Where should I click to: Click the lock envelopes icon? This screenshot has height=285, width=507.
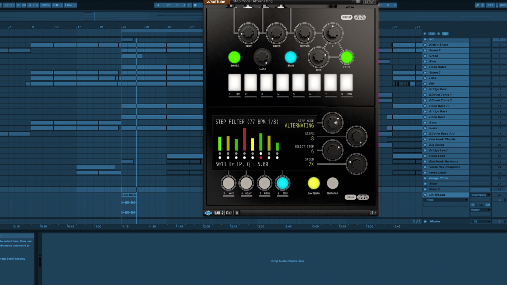tap(445, 34)
